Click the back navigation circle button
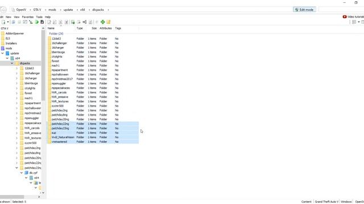Screen dimensions: 364x204 tap(3, 10)
